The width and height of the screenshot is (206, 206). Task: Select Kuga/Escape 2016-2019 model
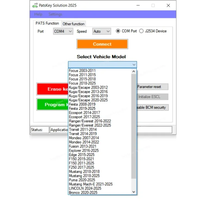[x=100, y=96]
